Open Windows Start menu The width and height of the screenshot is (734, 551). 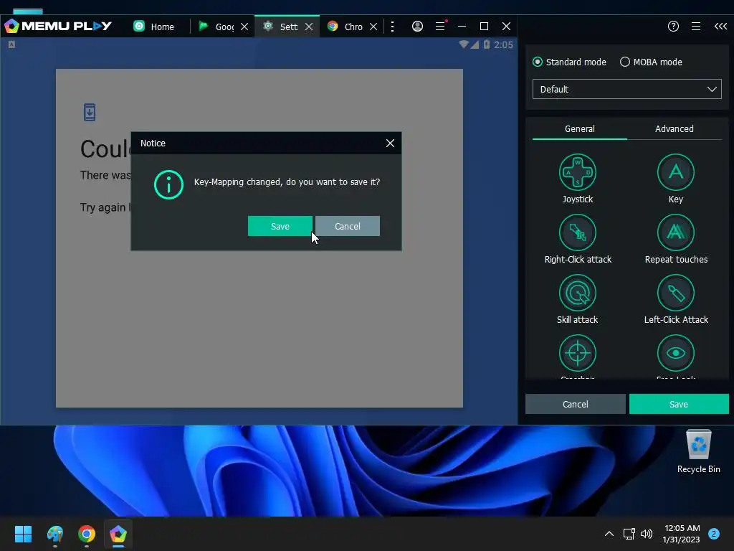(23, 534)
